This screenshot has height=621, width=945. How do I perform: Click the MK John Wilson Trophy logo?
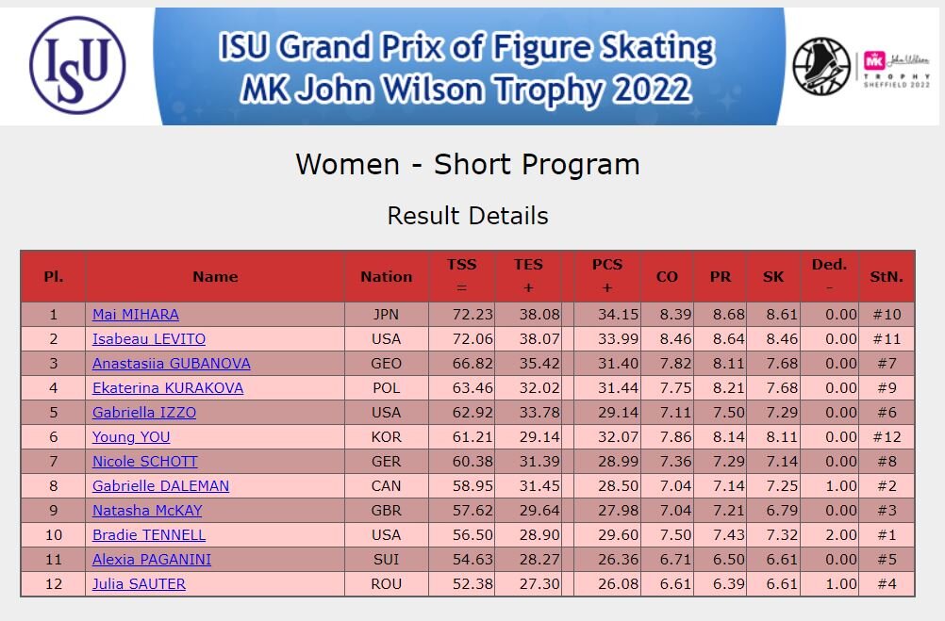click(x=896, y=69)
